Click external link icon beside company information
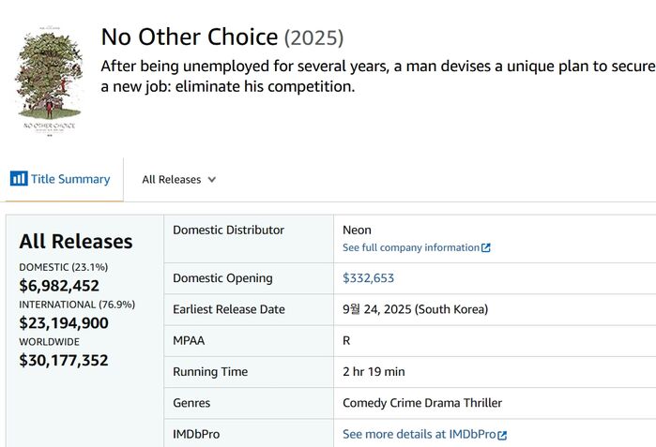656x447 pixels. pos(486,248)
